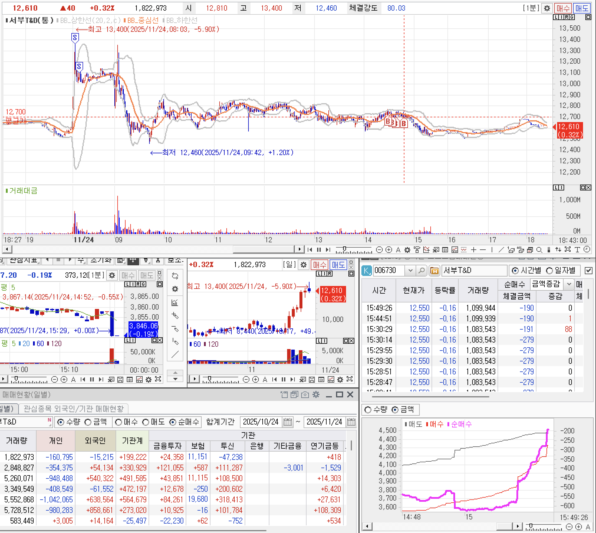Expand the 금액증감 dropdown
The height and width of the screenshot is (533, 596).
pos(569,284)
